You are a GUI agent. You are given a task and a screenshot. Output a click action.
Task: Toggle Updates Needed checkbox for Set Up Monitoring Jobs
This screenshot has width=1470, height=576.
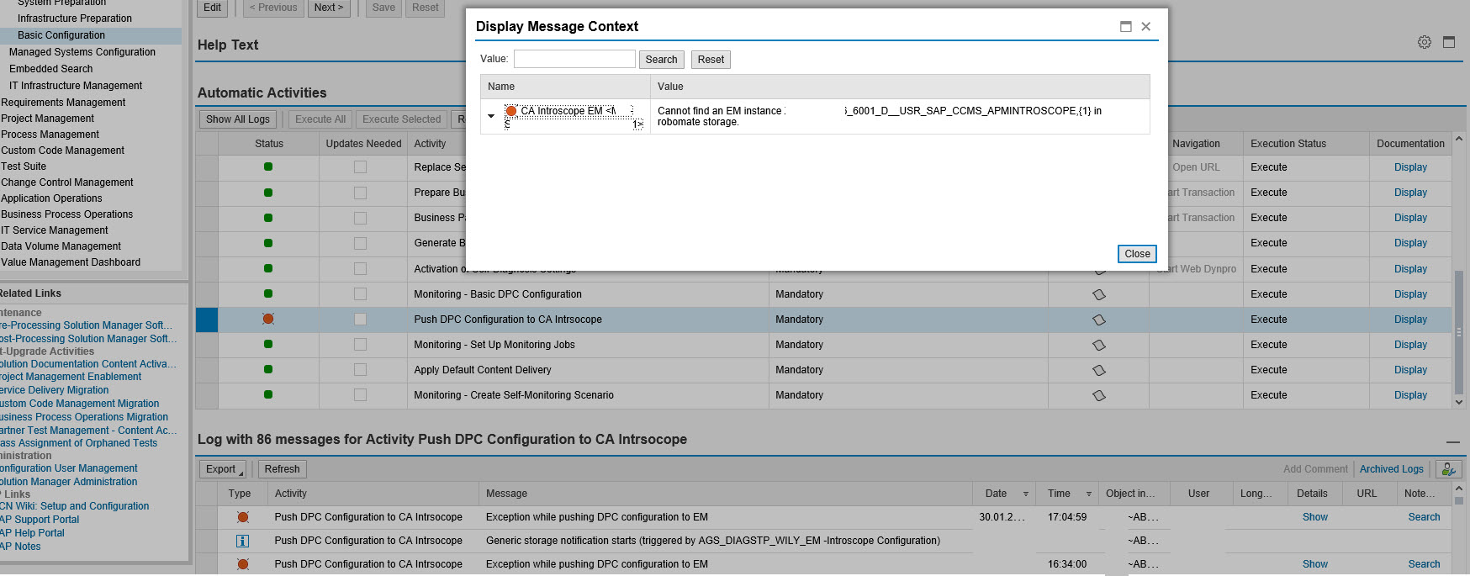(x=360, y=344)
